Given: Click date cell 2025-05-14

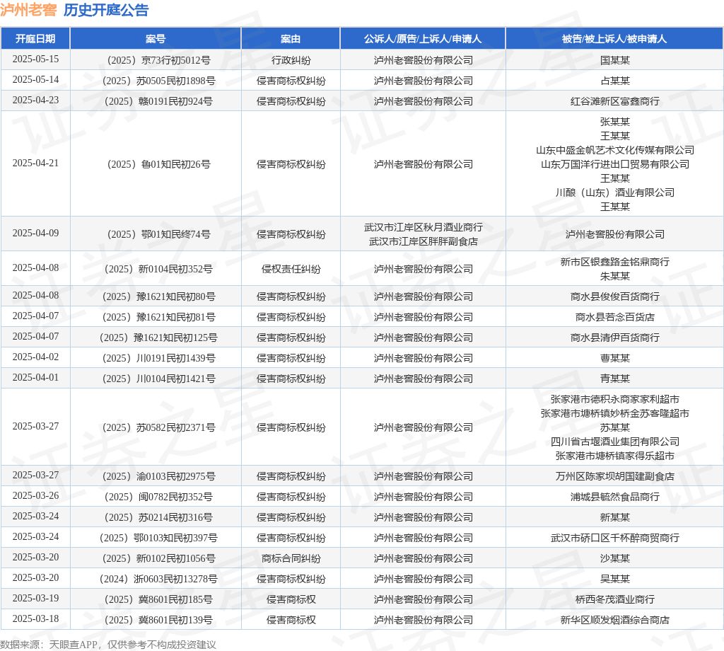Looking at the screenshot, I should coord(35,80).
